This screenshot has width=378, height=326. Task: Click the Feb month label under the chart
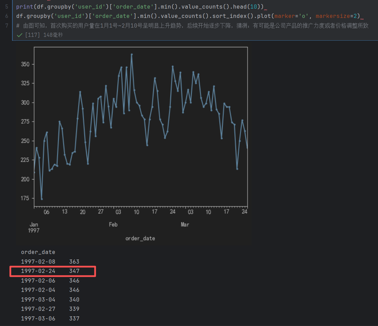(x=113, y=224)
